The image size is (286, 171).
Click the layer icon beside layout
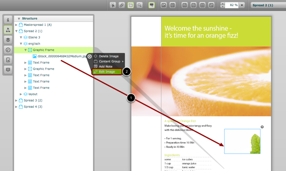[25, 94]
